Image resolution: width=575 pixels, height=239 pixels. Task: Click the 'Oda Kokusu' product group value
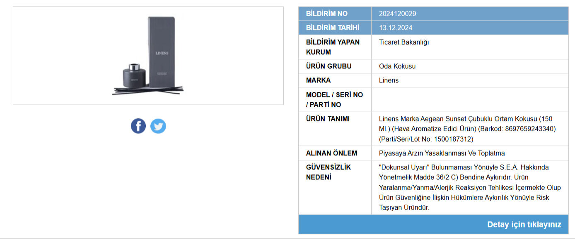point(397,66)
